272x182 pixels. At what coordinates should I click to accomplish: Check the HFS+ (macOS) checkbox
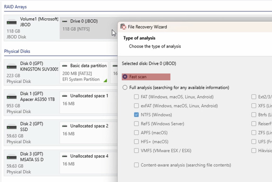(x=136, y=142)
